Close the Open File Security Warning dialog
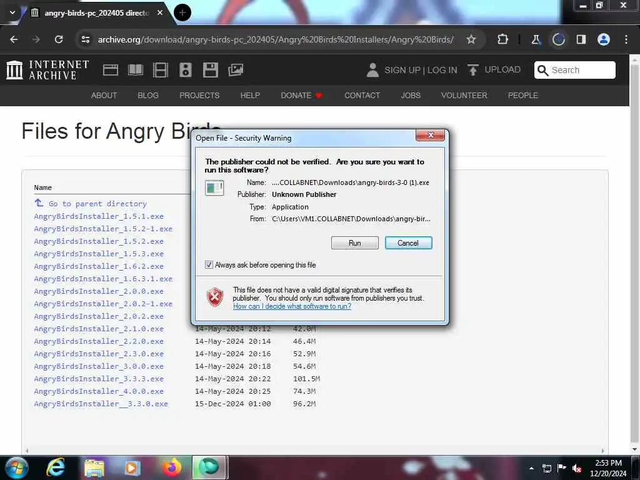The height and width of the screenshot is (480, 640). click(x=430, y=135)
